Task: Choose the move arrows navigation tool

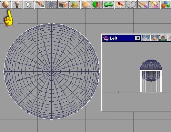Action: [x=40, y=4]
